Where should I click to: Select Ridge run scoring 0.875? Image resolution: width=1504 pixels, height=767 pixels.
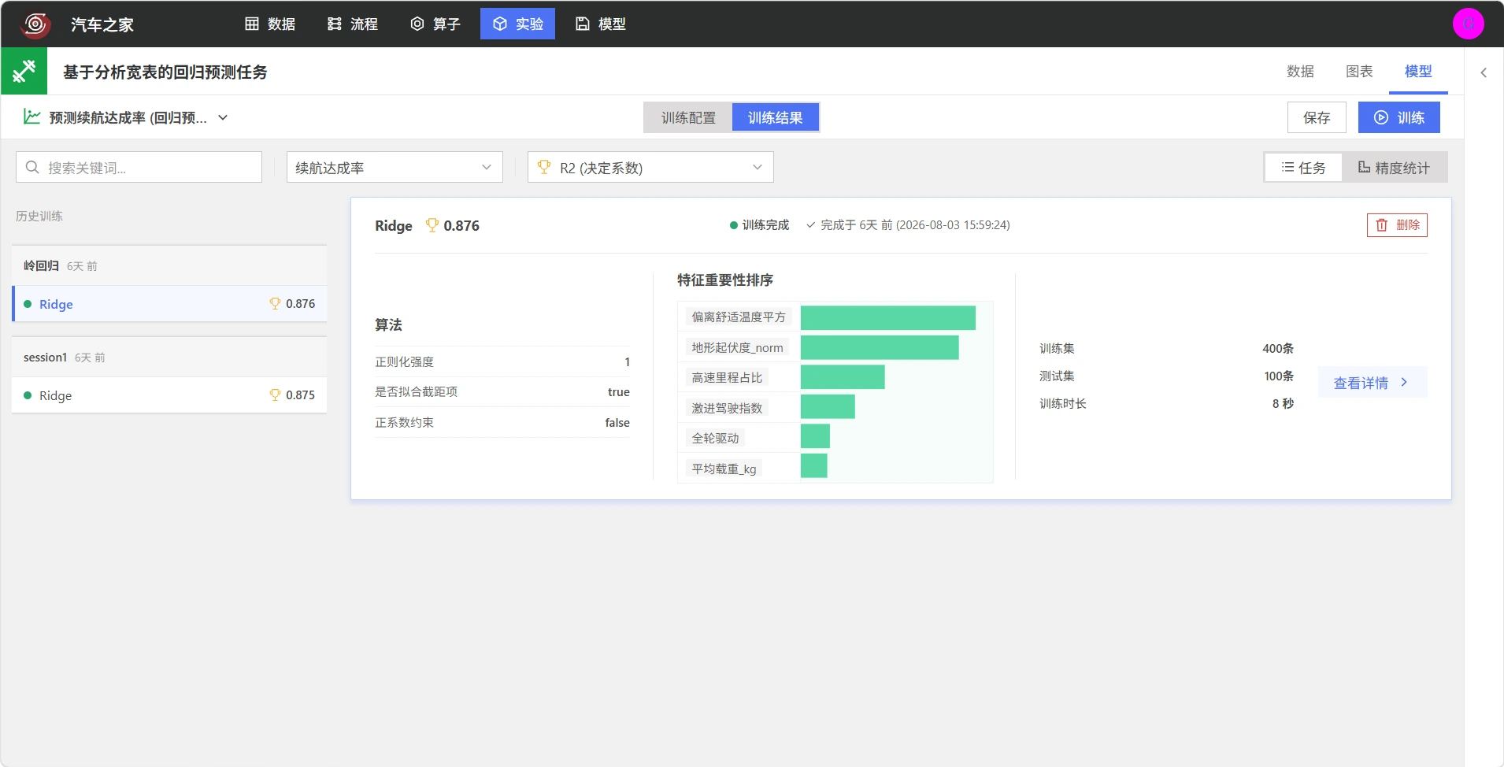[169, 395]
